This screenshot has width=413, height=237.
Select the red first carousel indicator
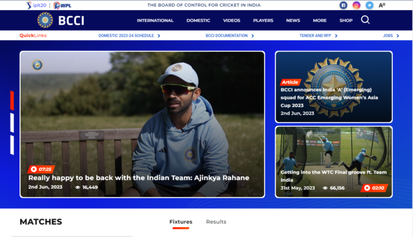tap(12, 100)
